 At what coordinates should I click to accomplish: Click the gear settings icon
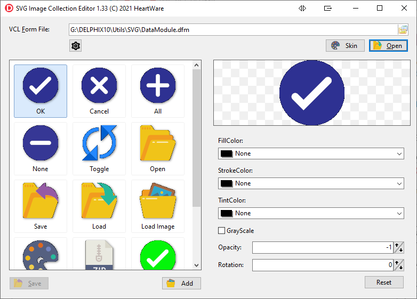point(75,46)
